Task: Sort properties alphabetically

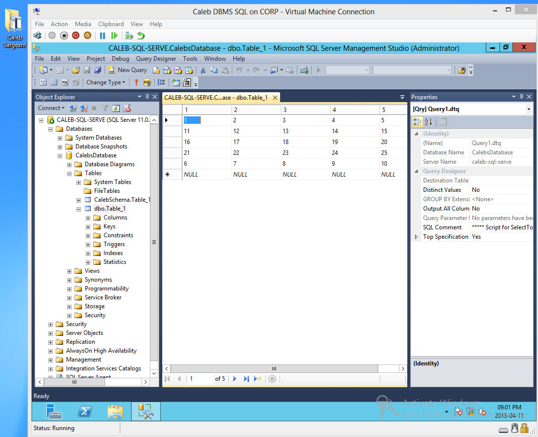Action: click(428, 121)
